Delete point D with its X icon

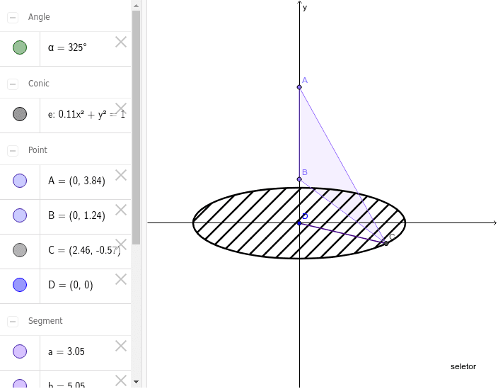tap(121, 279)
